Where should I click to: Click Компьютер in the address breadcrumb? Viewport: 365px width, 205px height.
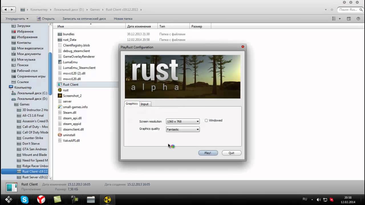39,9
